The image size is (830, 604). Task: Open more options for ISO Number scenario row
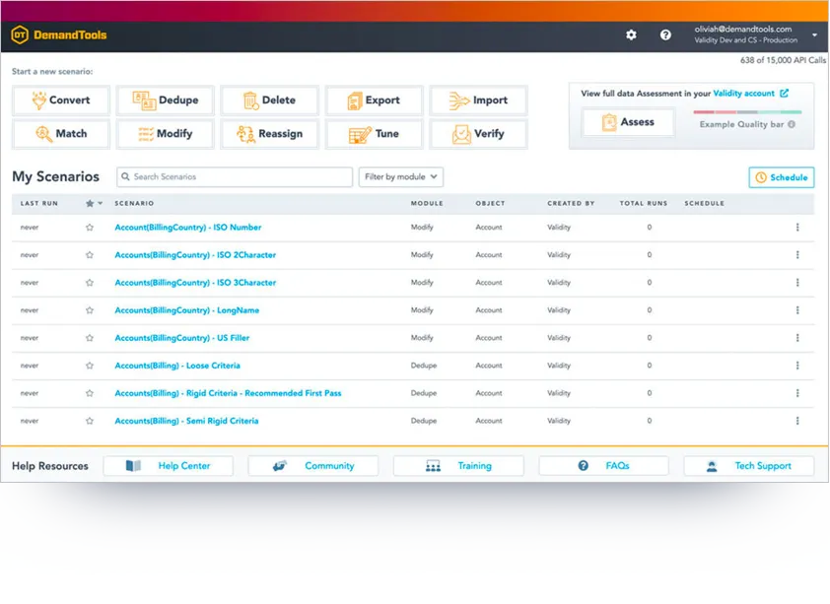point(797,228)
